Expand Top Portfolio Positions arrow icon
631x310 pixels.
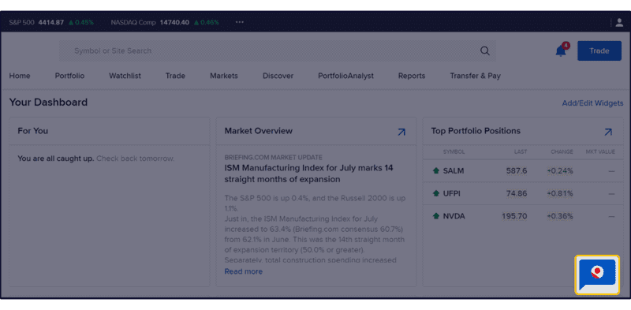coord(608,132)
